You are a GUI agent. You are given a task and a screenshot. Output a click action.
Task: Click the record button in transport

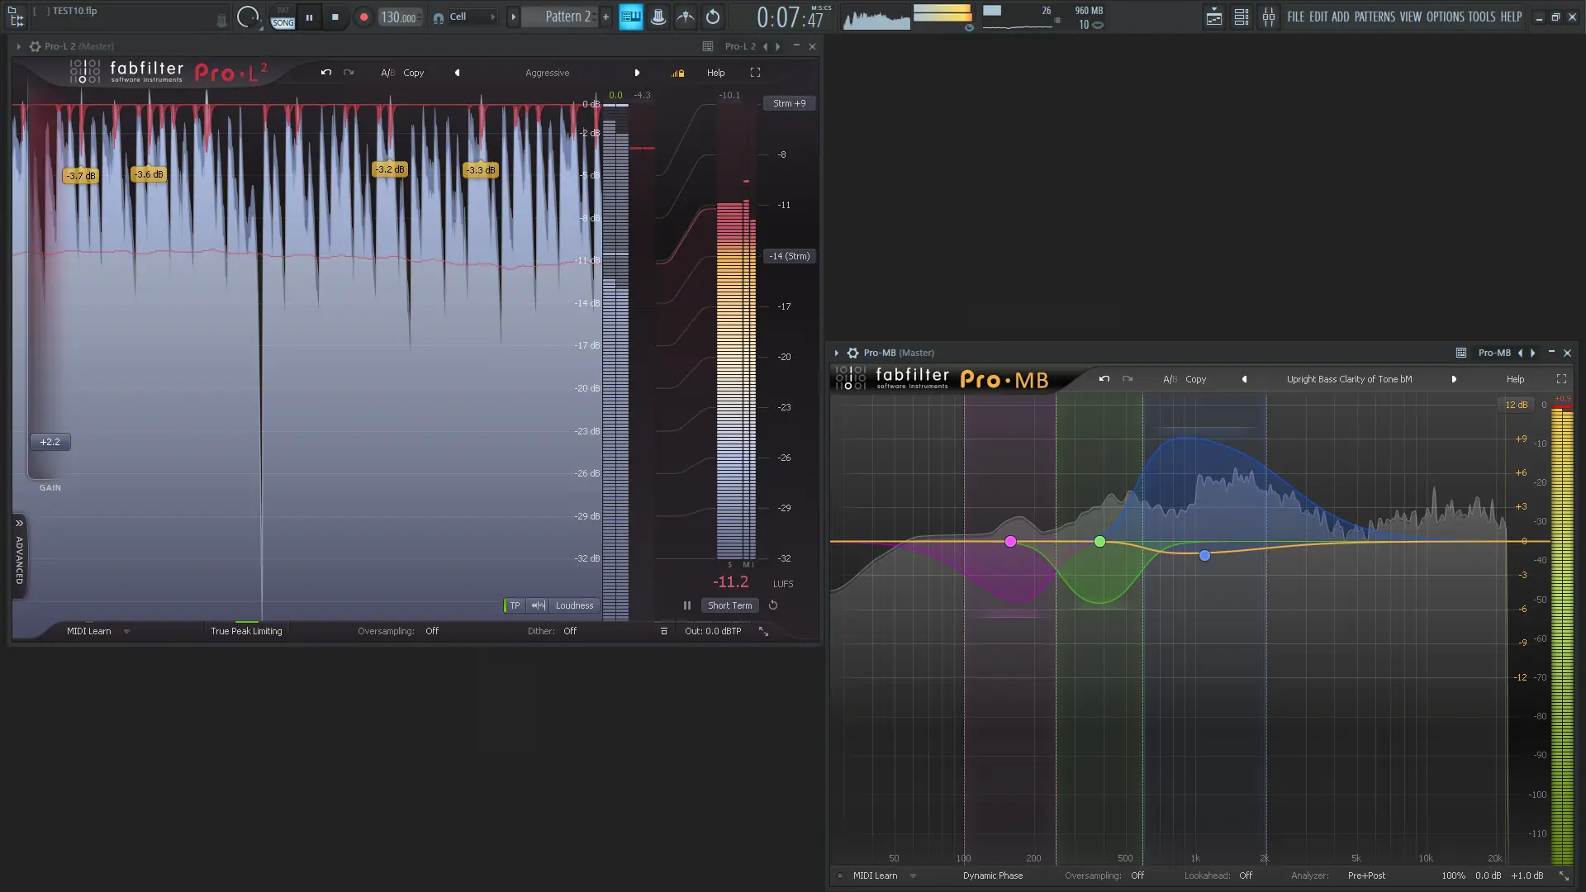363,17
